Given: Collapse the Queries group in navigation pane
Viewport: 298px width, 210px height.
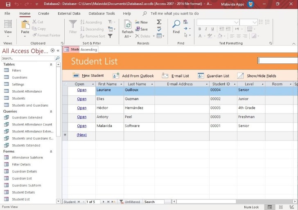Looking at the screenshot, I should [51, 112].
